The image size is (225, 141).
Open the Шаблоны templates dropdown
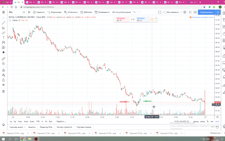point(86,12)
